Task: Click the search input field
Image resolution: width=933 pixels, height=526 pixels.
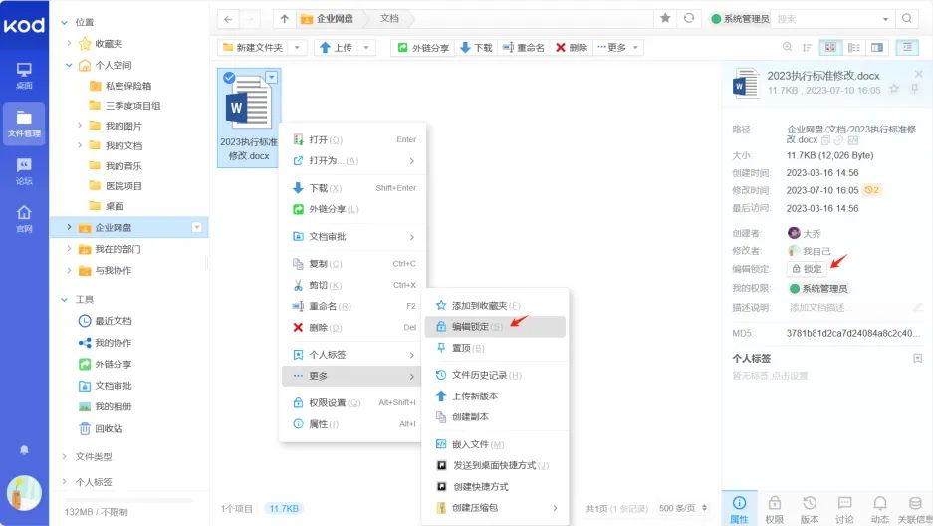Action: [x=826, y=19]
